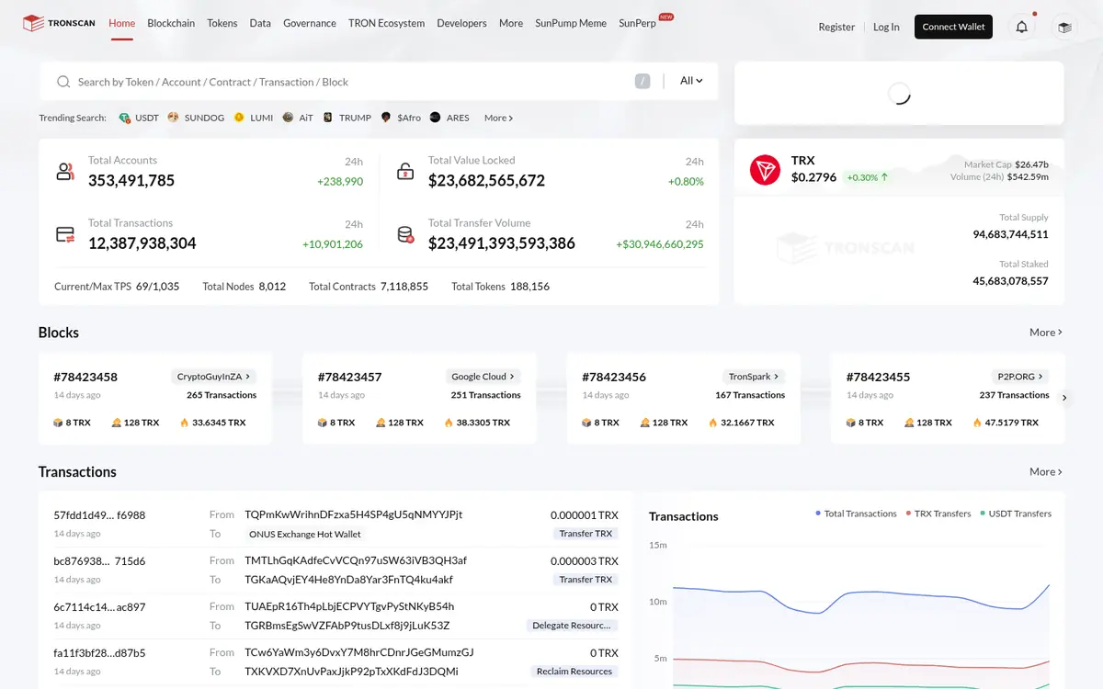Expand More in Blocks section
This screenshot has width=1103, height=689.
click(1046, 333)
